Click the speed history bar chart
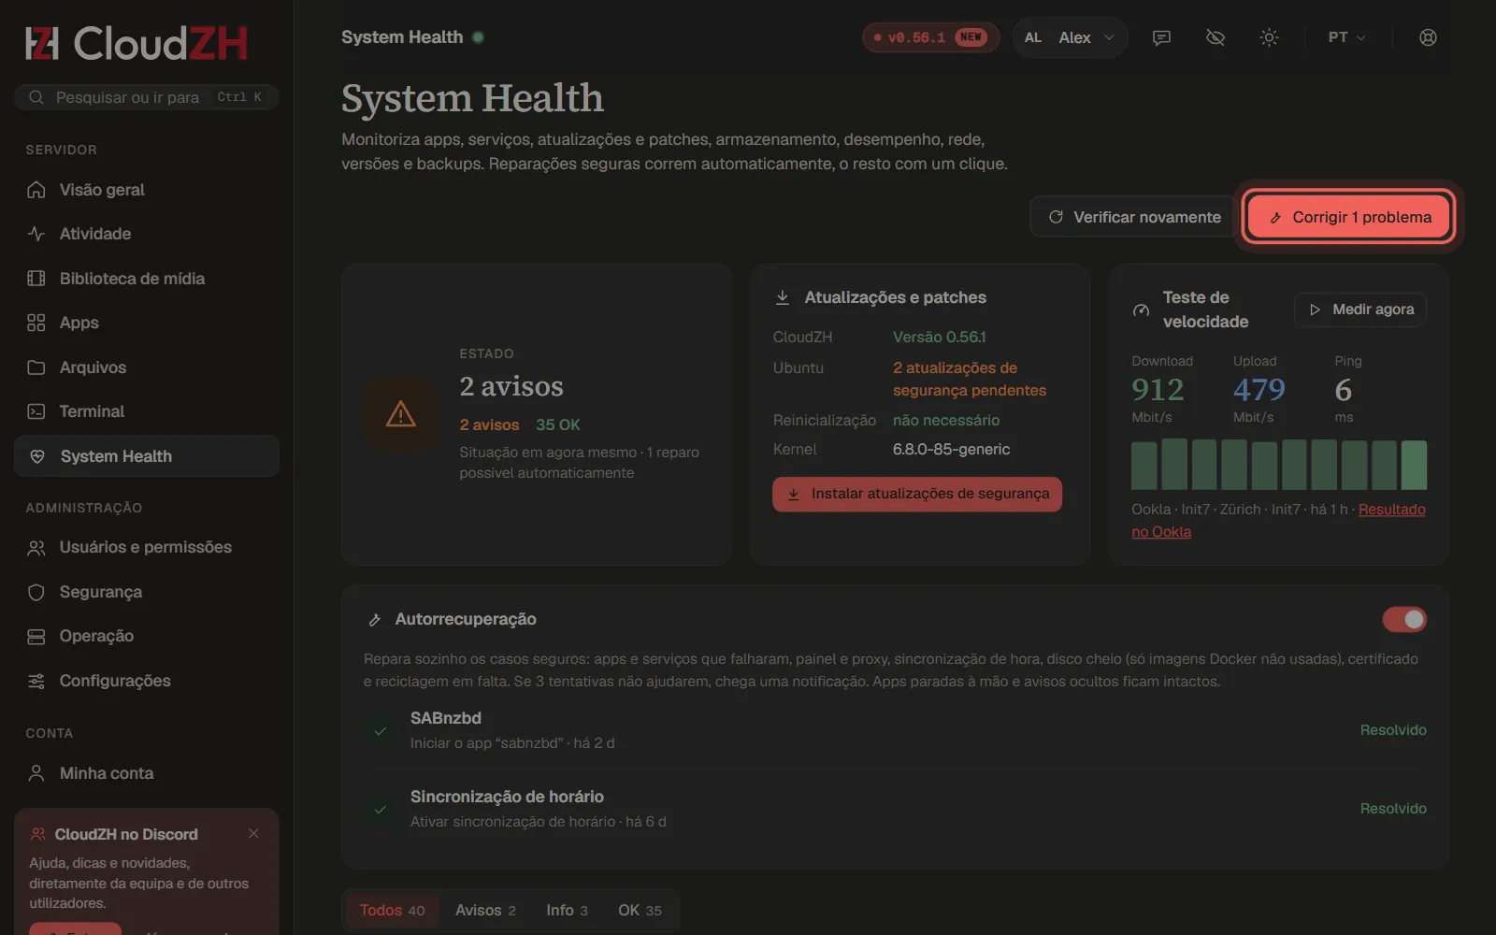 [1279, 465]
